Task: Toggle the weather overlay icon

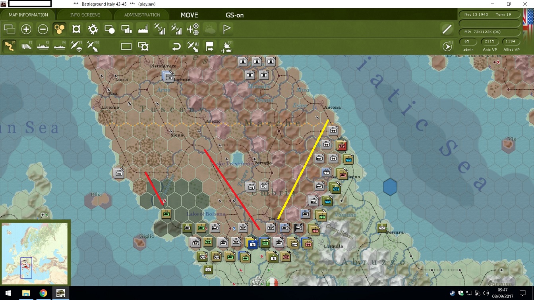Action: pyautogui.click(x=210, y=29)
